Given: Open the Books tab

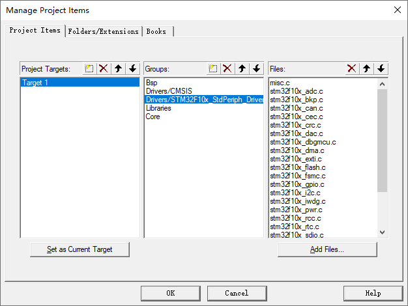Looking at the screenshot, I should click(x=158, y=31).
